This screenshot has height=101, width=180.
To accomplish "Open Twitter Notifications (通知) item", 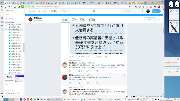I will pyautogui.click(x=54, y=11).
